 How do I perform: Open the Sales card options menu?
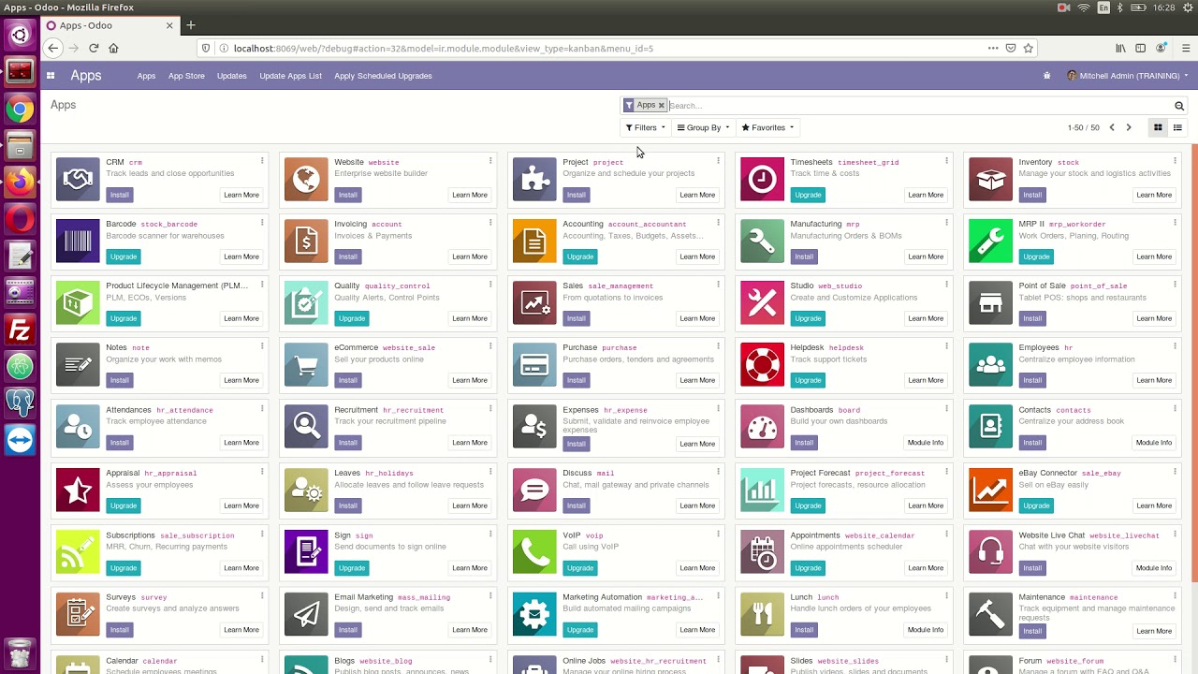(718, 285)
